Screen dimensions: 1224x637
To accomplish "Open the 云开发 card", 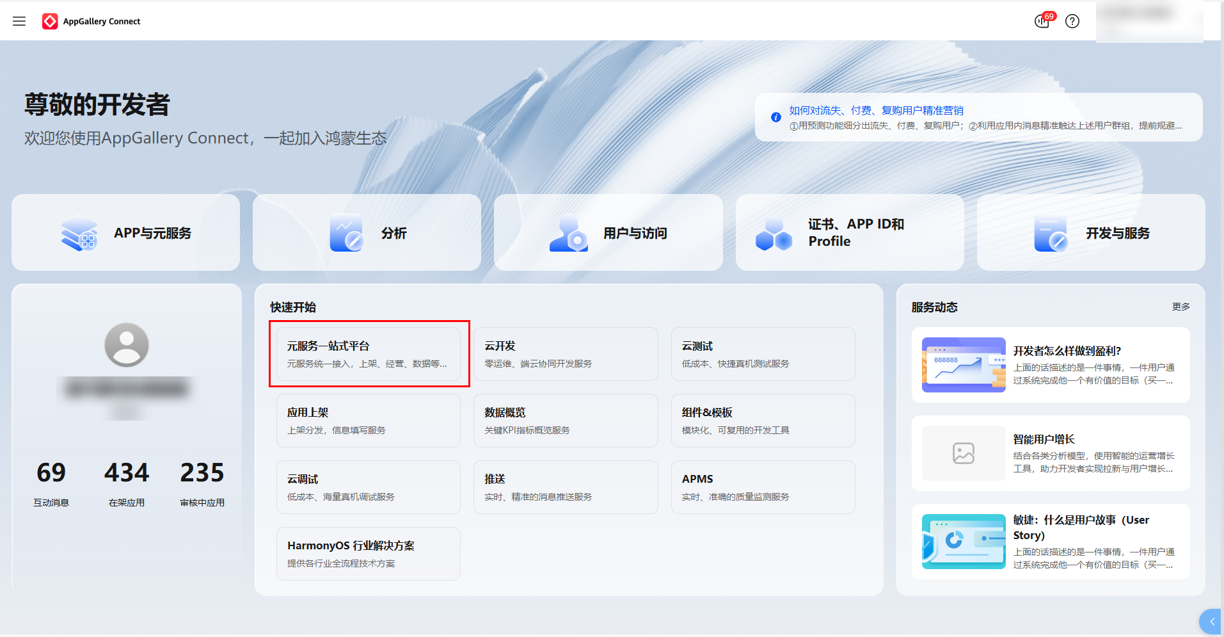I will pos(566,354).
